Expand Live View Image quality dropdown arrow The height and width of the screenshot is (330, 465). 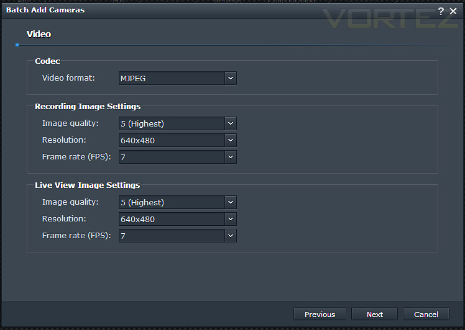231,202
